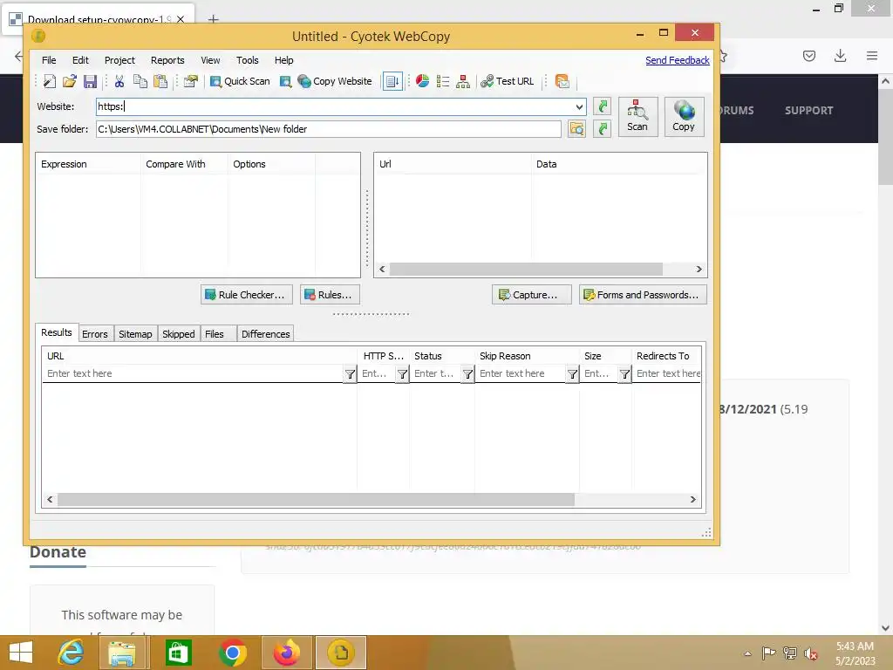Open the View menu
This screenshot has width=893, height=670.
210,60
